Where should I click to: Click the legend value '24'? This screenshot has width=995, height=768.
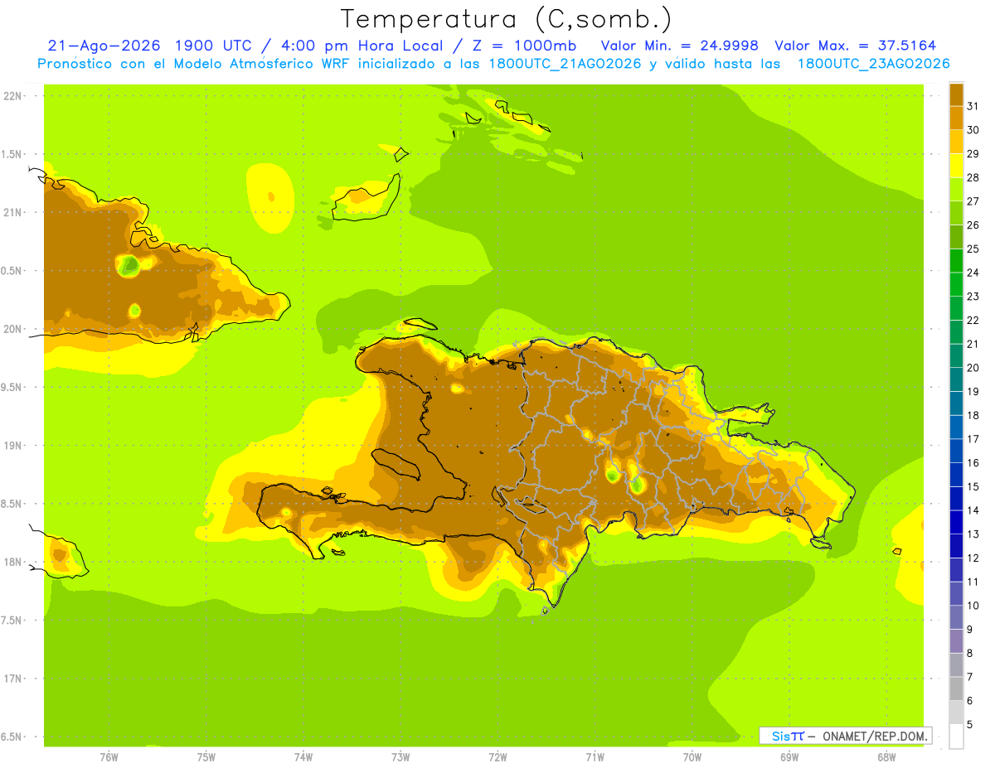click(973, 273)
